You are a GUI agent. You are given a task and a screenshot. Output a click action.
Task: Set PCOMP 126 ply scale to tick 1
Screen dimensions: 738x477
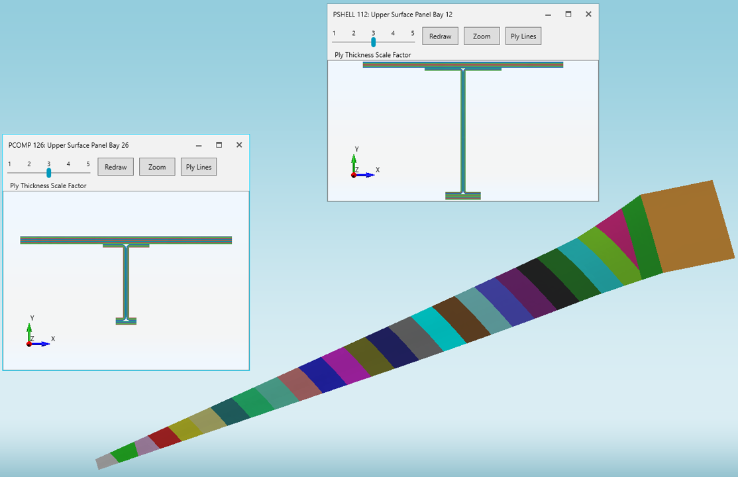coord(9,164)
